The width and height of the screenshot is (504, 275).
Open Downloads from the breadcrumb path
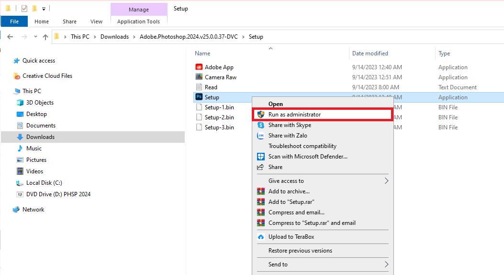[114, 36]
